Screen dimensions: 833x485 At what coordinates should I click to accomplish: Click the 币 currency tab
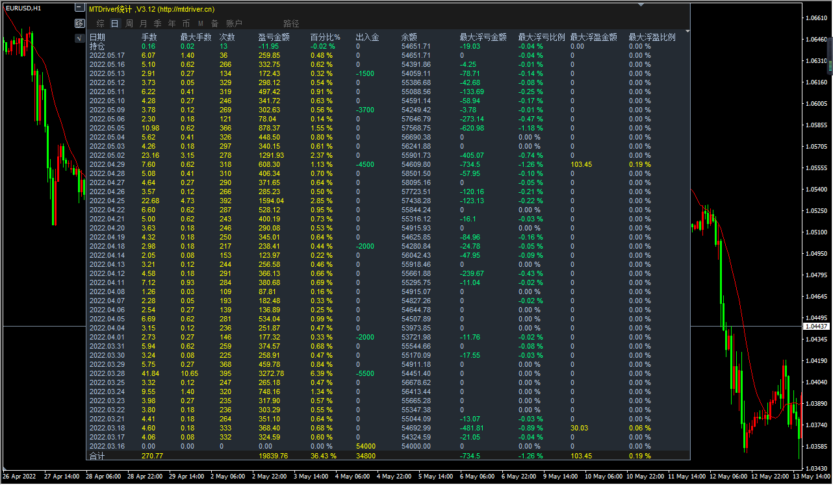click(x=186, y=23)
